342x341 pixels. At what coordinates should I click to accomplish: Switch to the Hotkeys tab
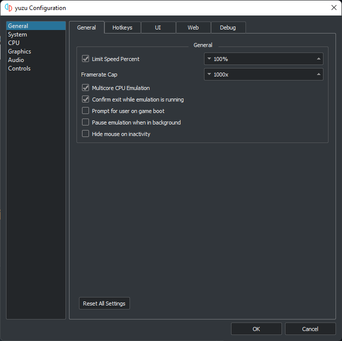pos(122,27)
